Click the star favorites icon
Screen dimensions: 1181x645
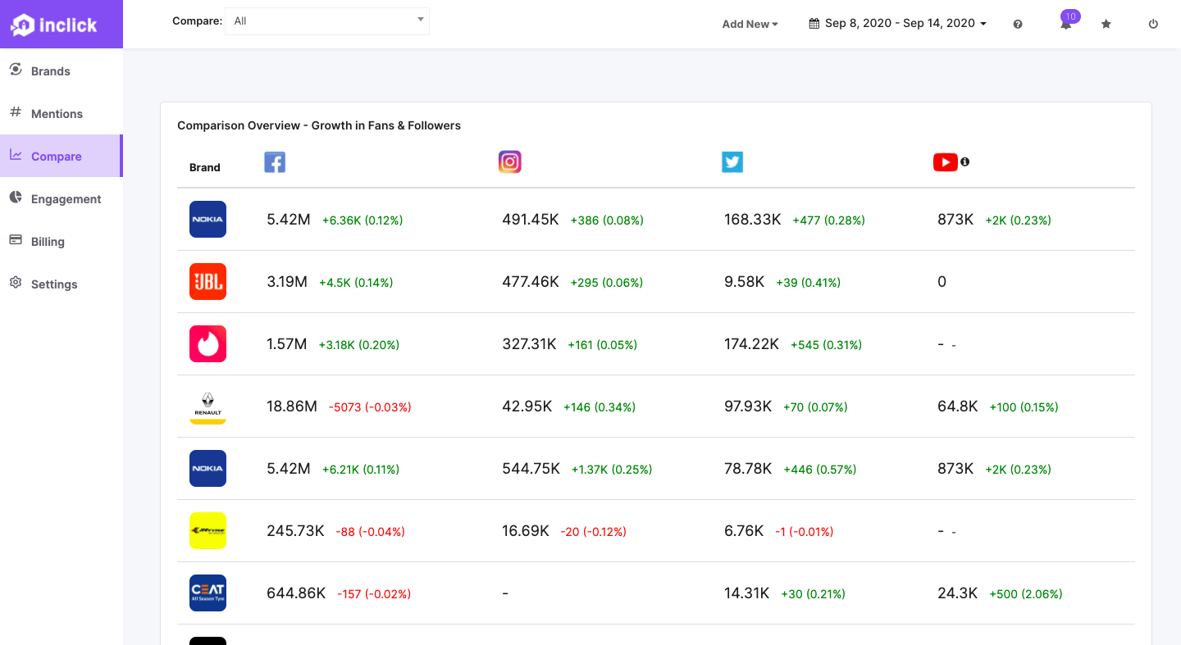click(1106, 24)
